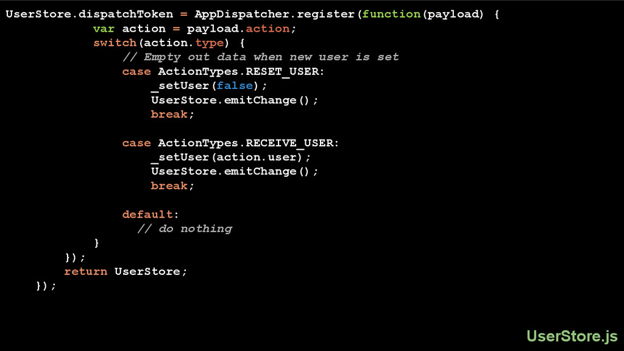This screenshot has height=351, width=624.
Task: Click the 'return' keyword
Action: (85, 272)
